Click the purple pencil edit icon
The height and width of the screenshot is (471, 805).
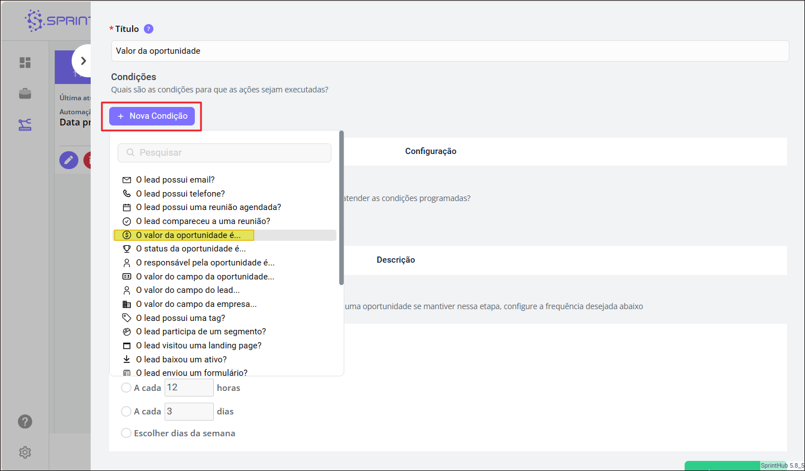[x=69, y=160]
